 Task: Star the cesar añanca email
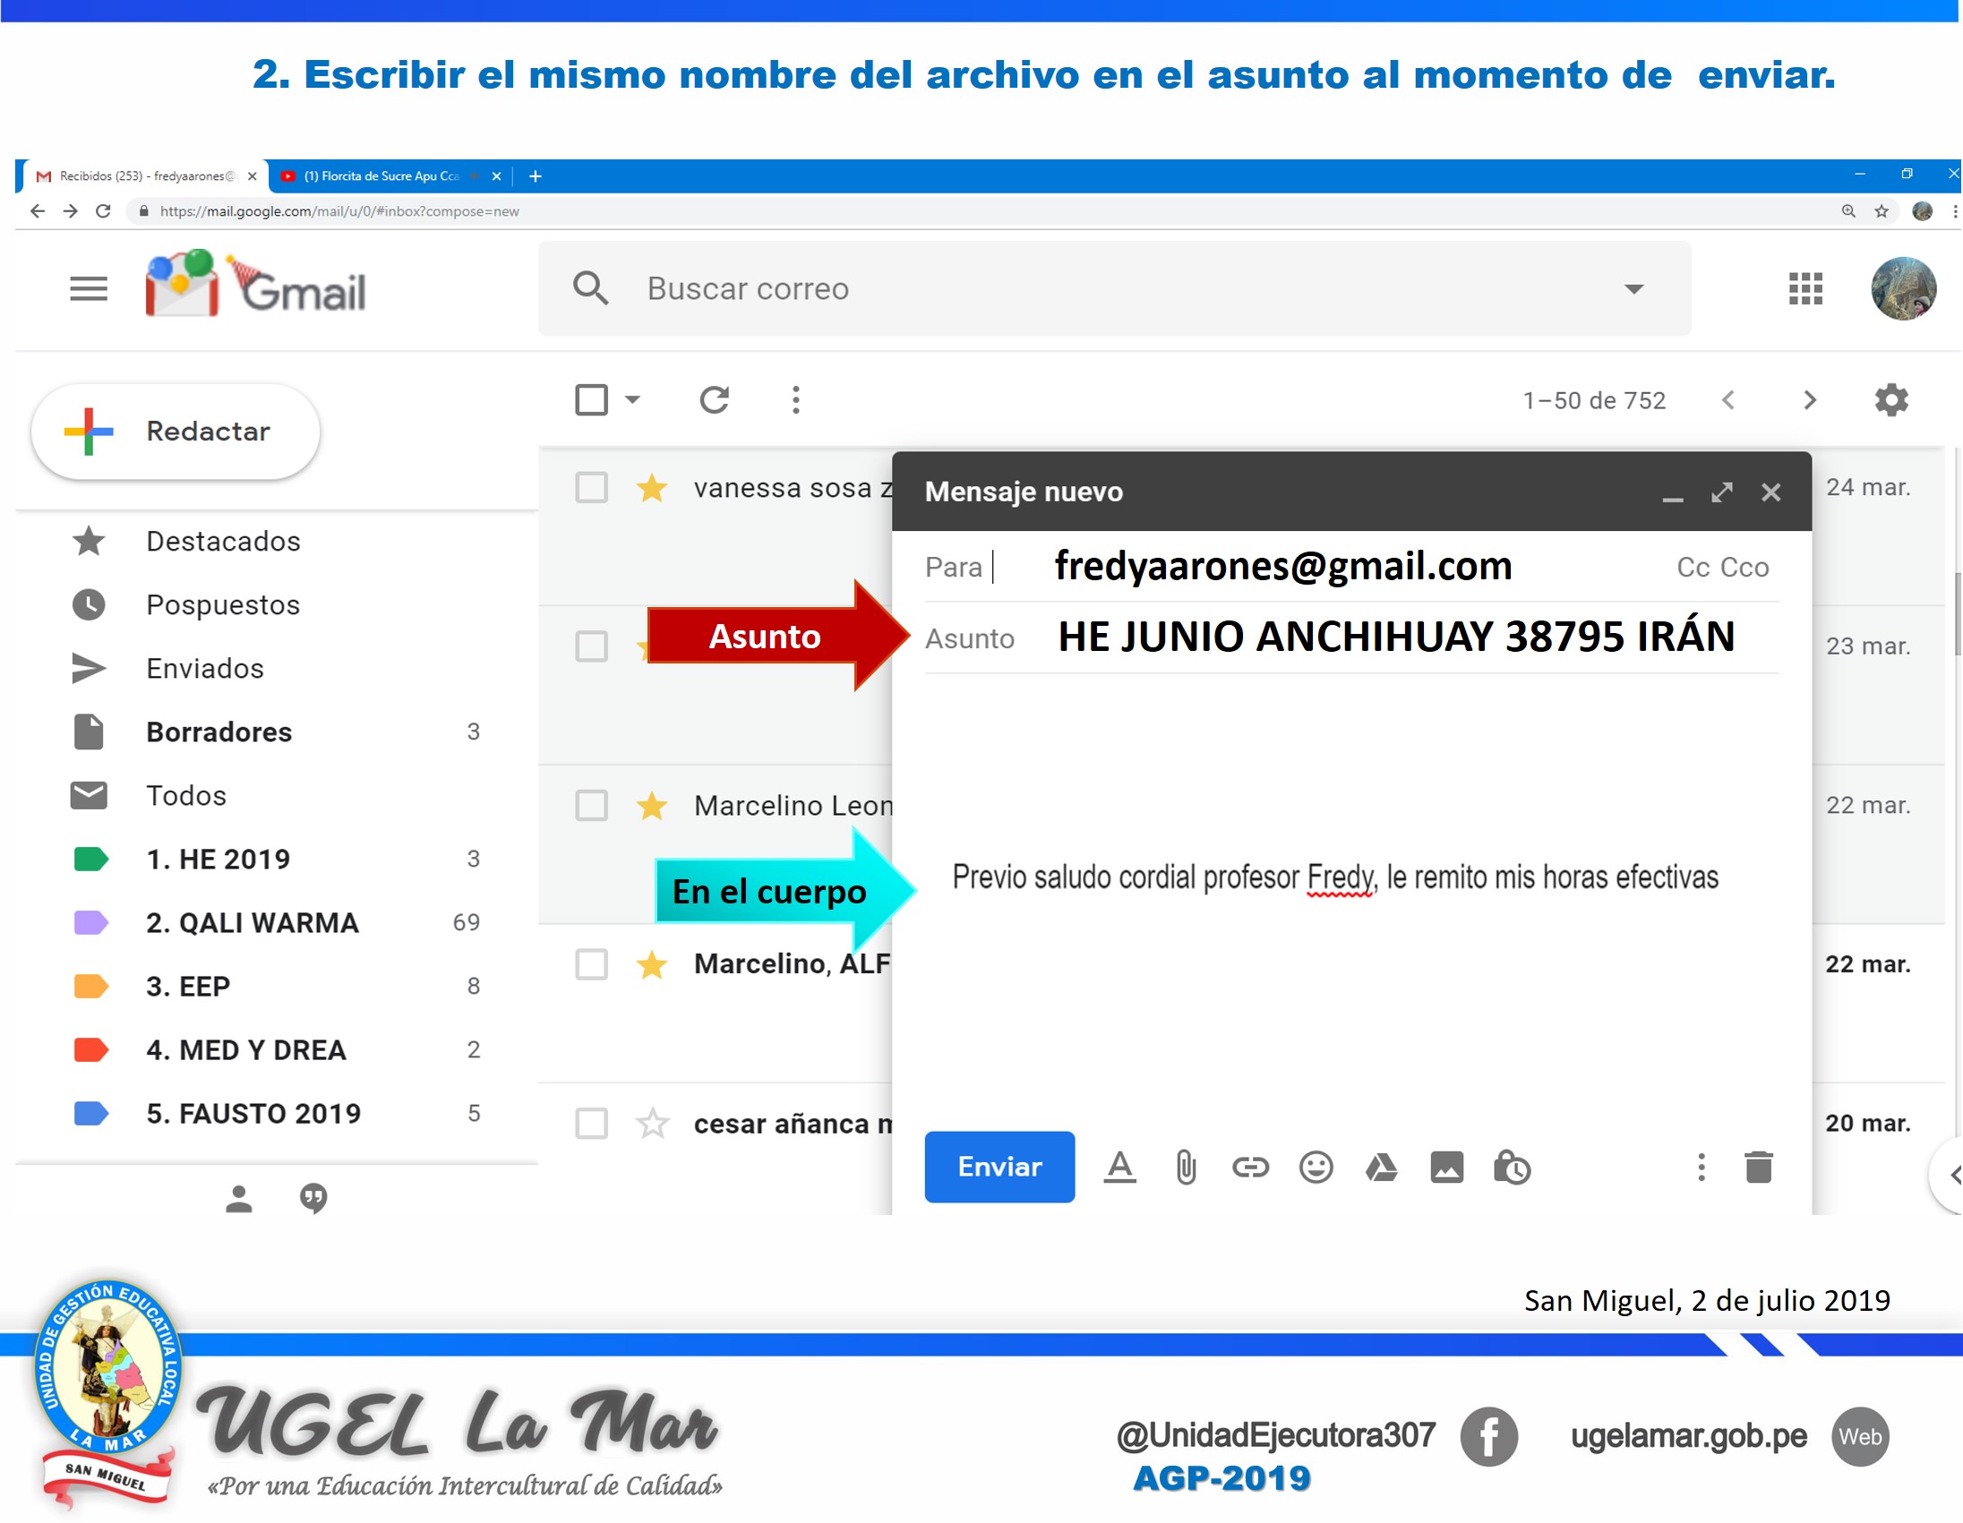[652, 1123]
